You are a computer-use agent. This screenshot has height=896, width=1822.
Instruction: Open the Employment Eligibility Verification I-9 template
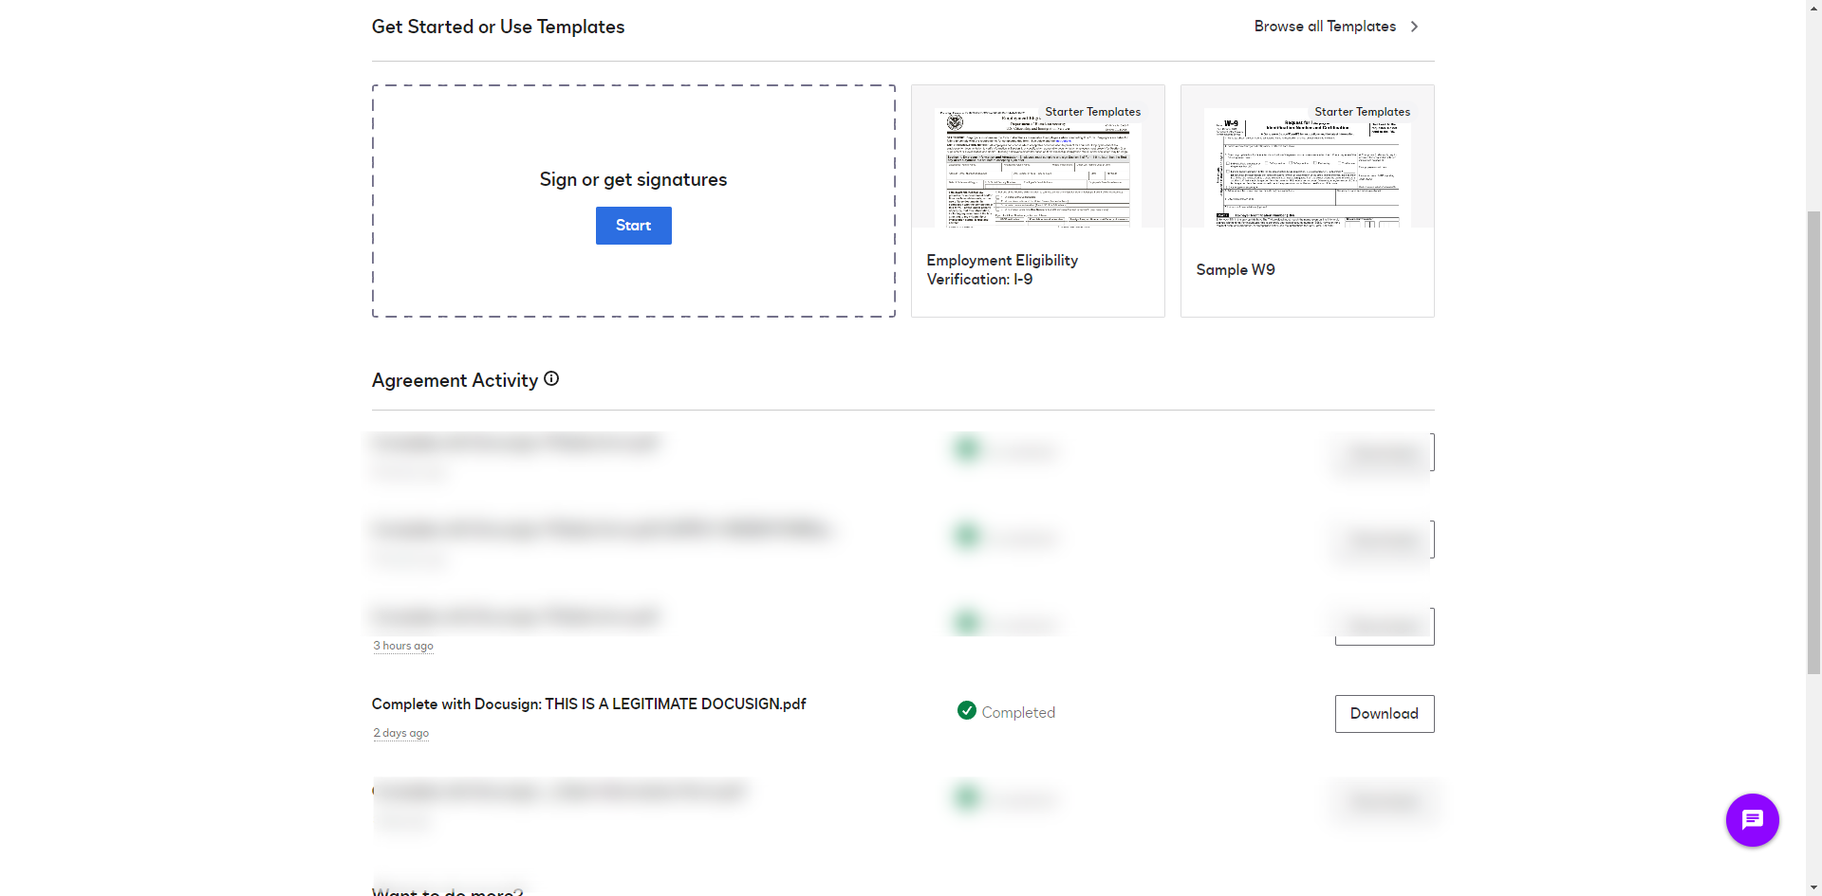click(x=1038, y=201)
